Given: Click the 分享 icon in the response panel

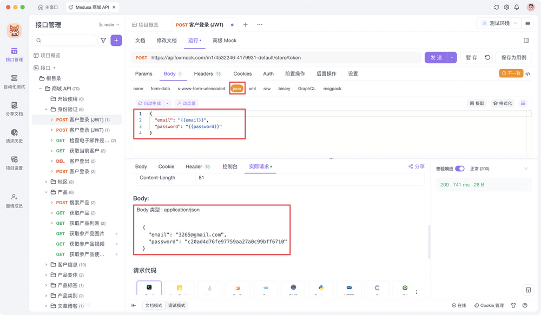Looking at the screenshot, I should click(417, 167).
